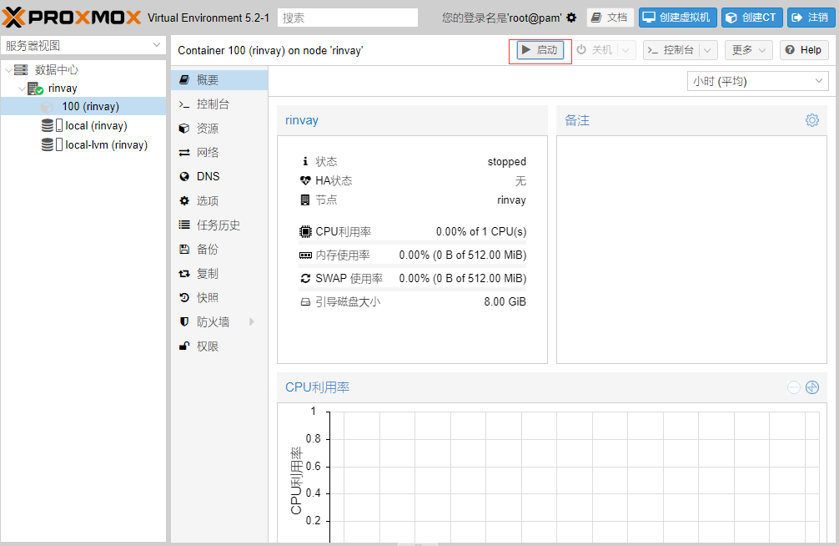Open the 任务历史 task history tab
The width and height of the screenshot is (839, 546).
coord(219,225)
